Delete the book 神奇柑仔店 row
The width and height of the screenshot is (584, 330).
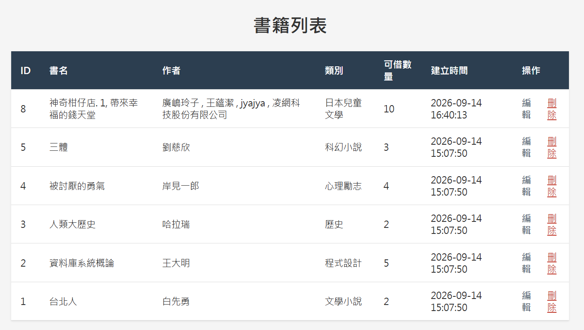(552, 109)
